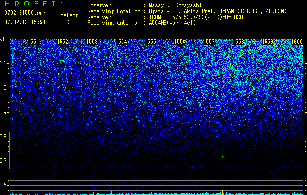Click the kHz axis unit label

4,39
